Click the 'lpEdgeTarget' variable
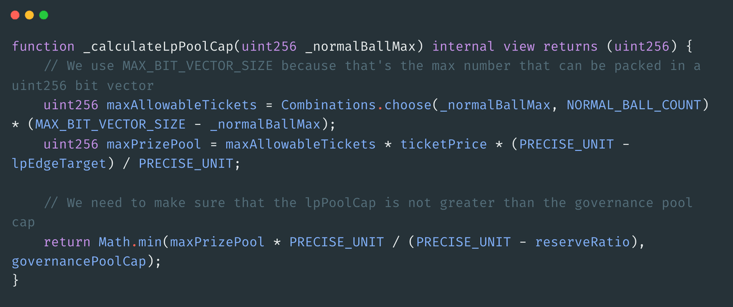The height and width of the screenshot is (307, 733). (x=59, y=164)
